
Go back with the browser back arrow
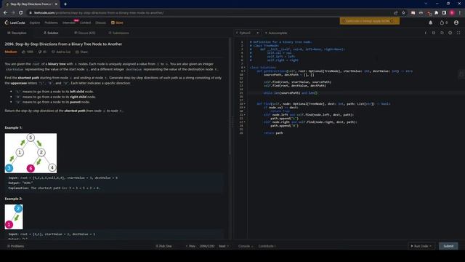point(5,13)
